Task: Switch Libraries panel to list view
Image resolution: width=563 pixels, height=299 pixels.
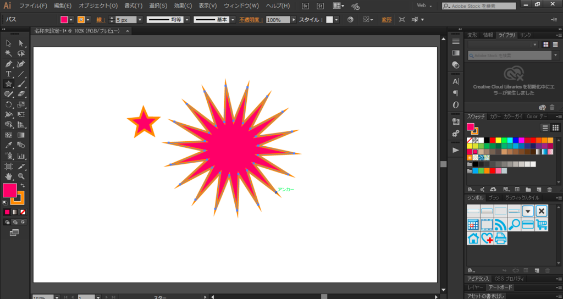Action: click(x=555, y=45)
